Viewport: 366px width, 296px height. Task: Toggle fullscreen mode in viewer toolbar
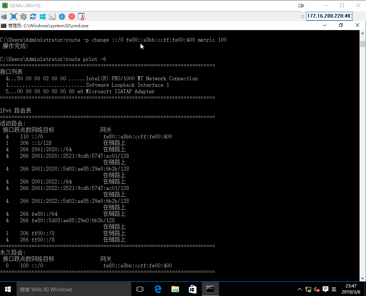pos(14,16)
